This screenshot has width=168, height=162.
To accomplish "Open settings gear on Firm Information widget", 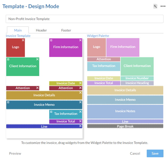I will pos(51,40).
